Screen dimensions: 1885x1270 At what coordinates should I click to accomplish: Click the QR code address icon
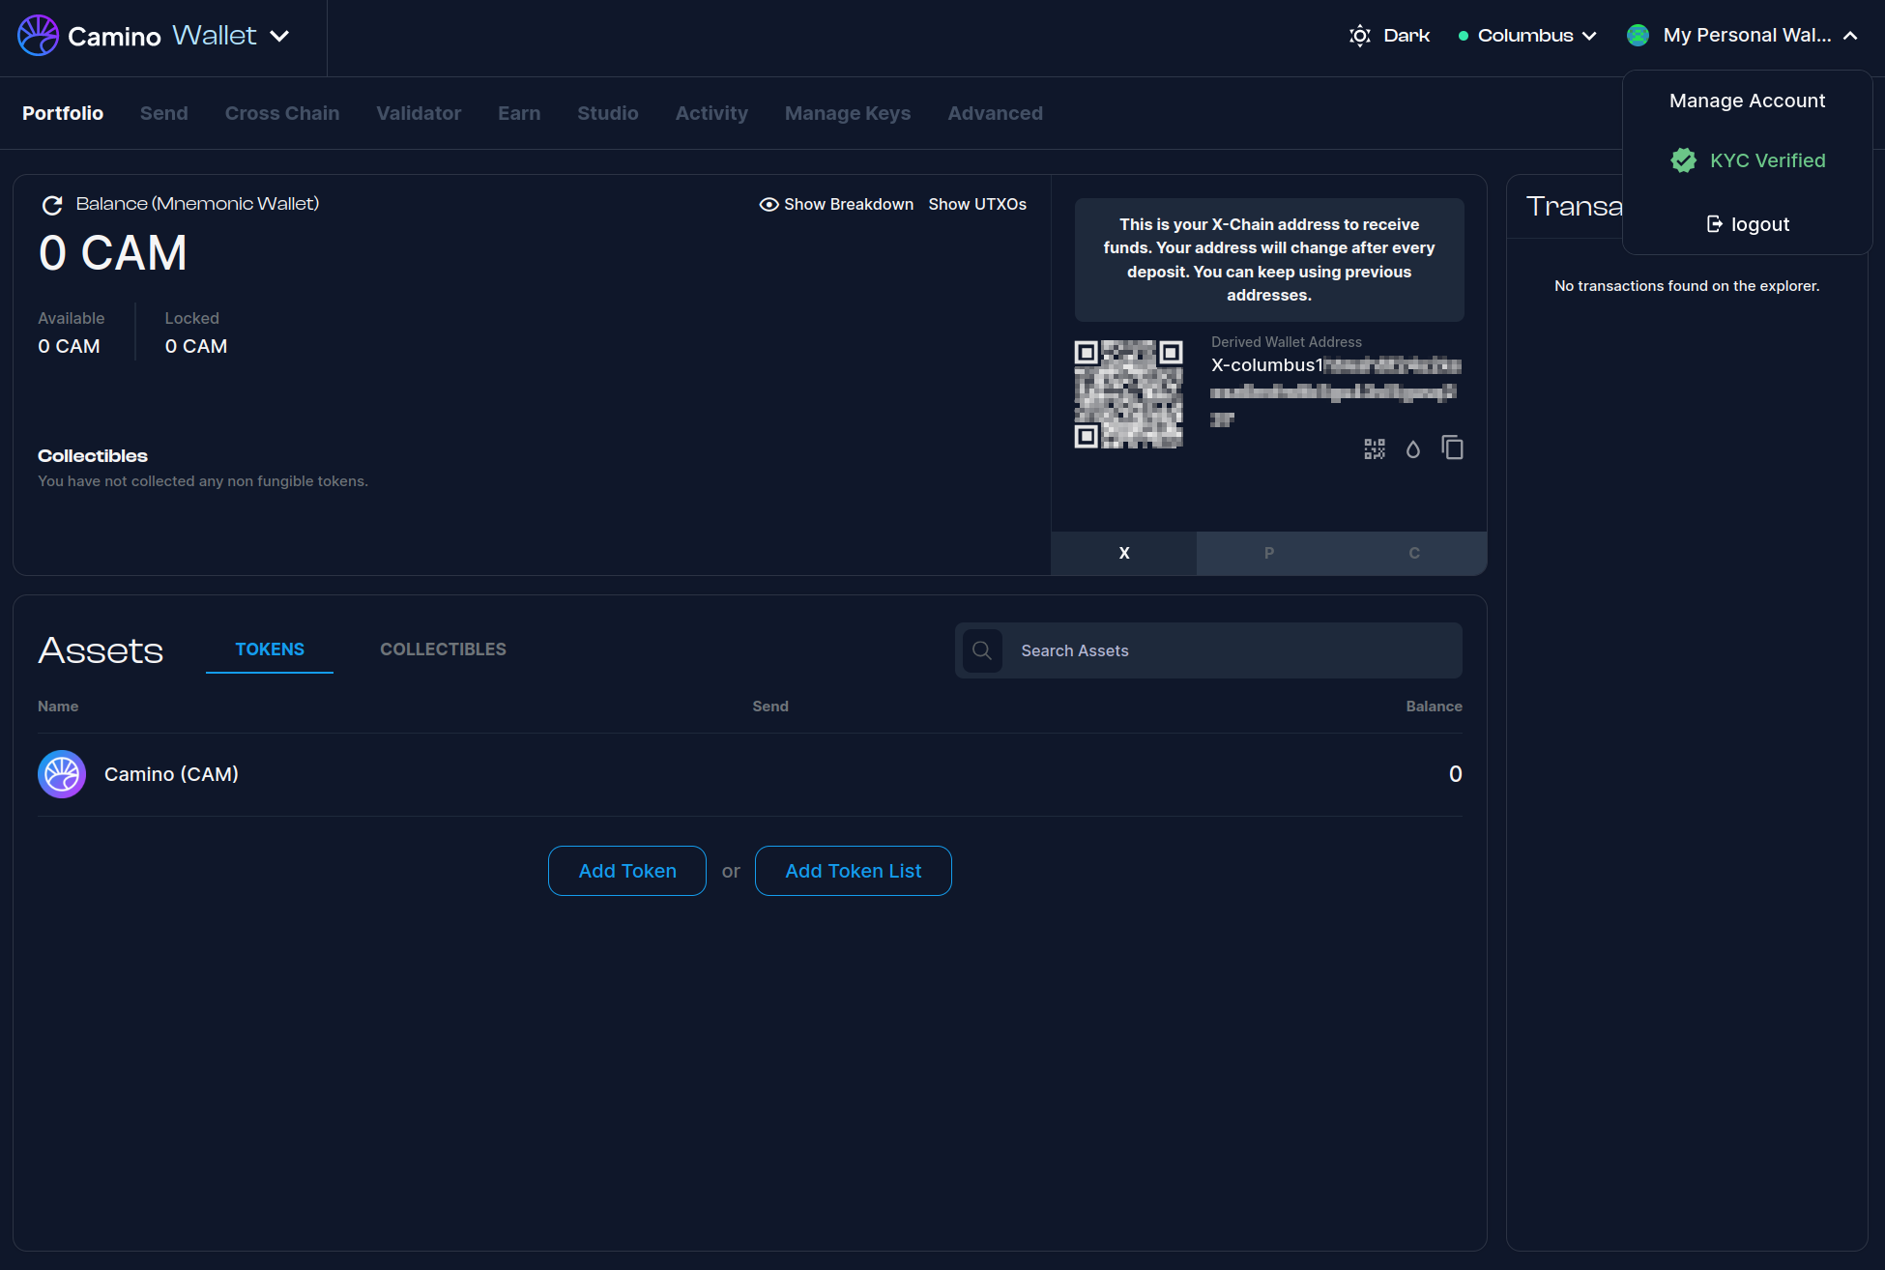pyautogui.click(x=1374, y=448)
